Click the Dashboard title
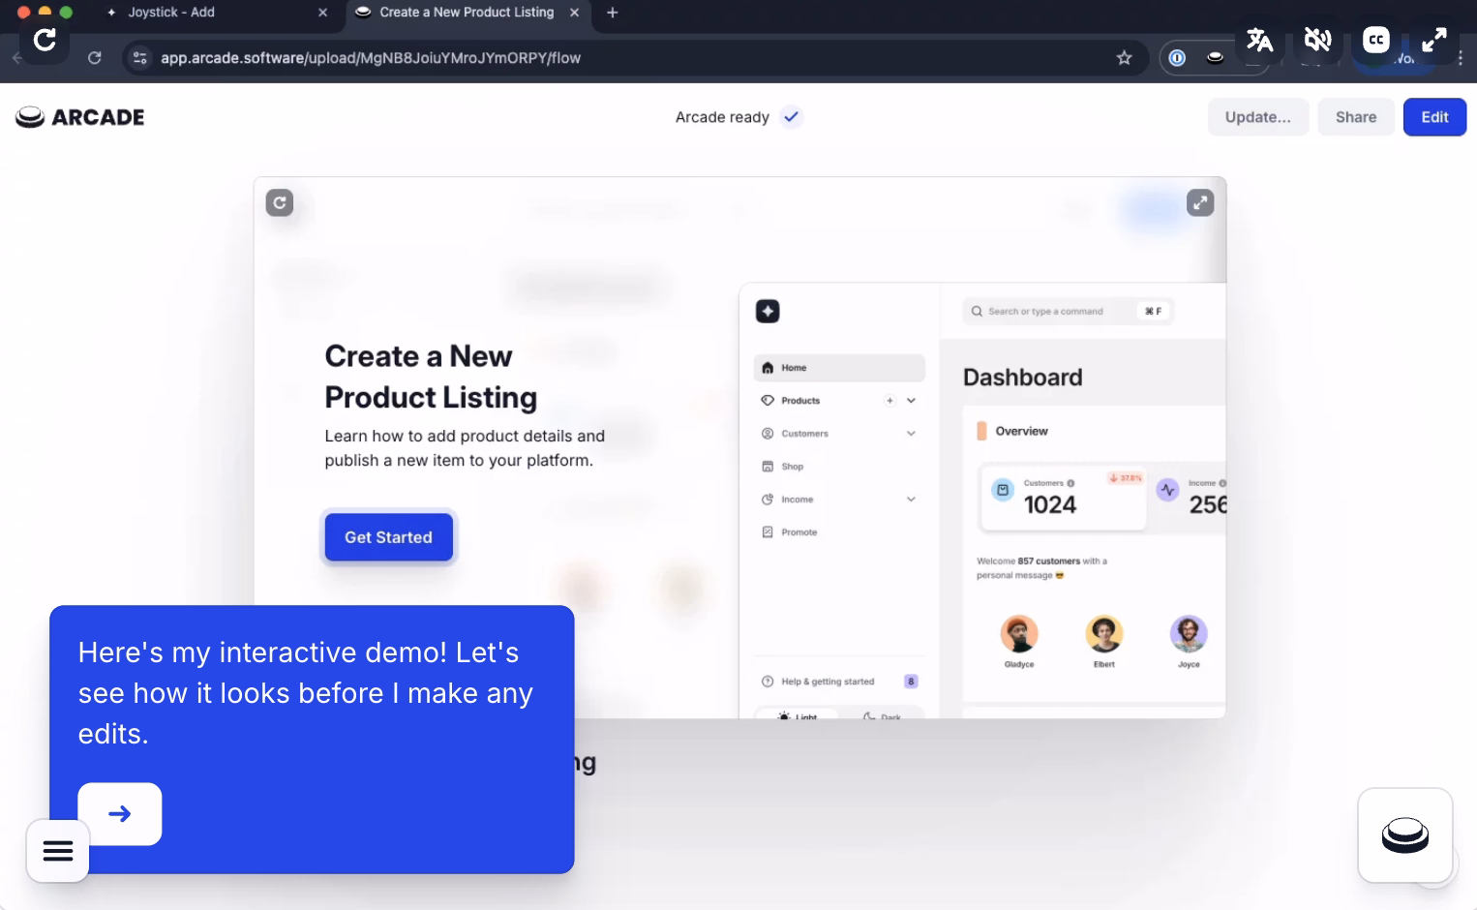The image size is (1477, 910). [1023, 378]
